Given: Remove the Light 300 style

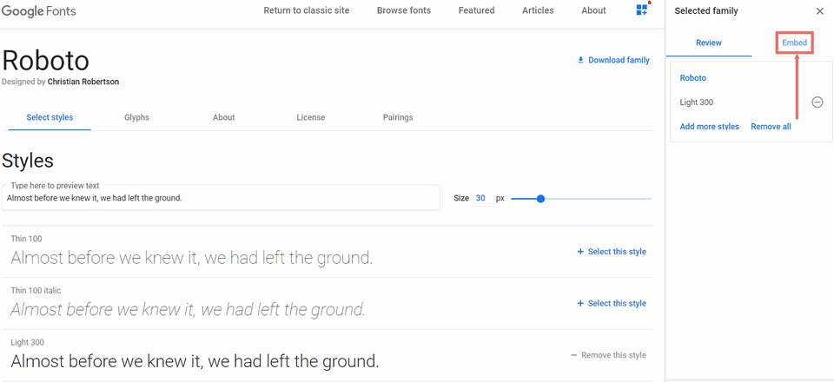Looking at the screenshot, I should [608, 355].
